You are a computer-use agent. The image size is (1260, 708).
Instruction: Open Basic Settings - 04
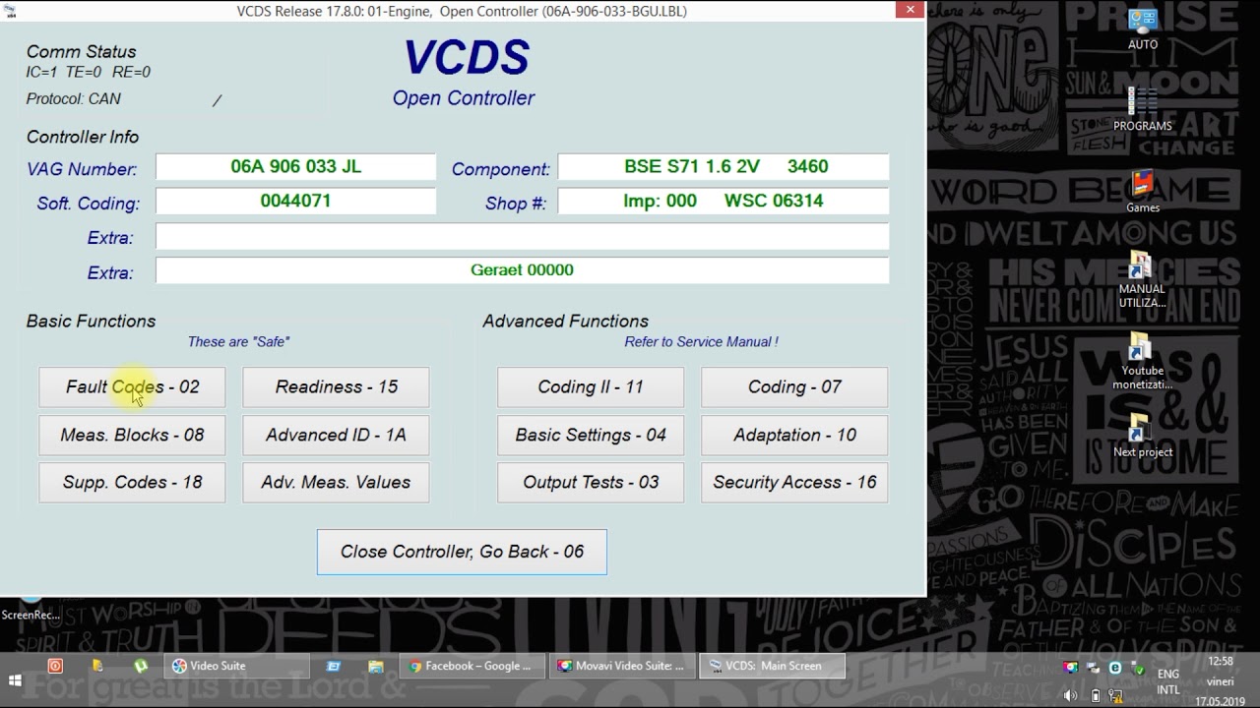[591, 435]
